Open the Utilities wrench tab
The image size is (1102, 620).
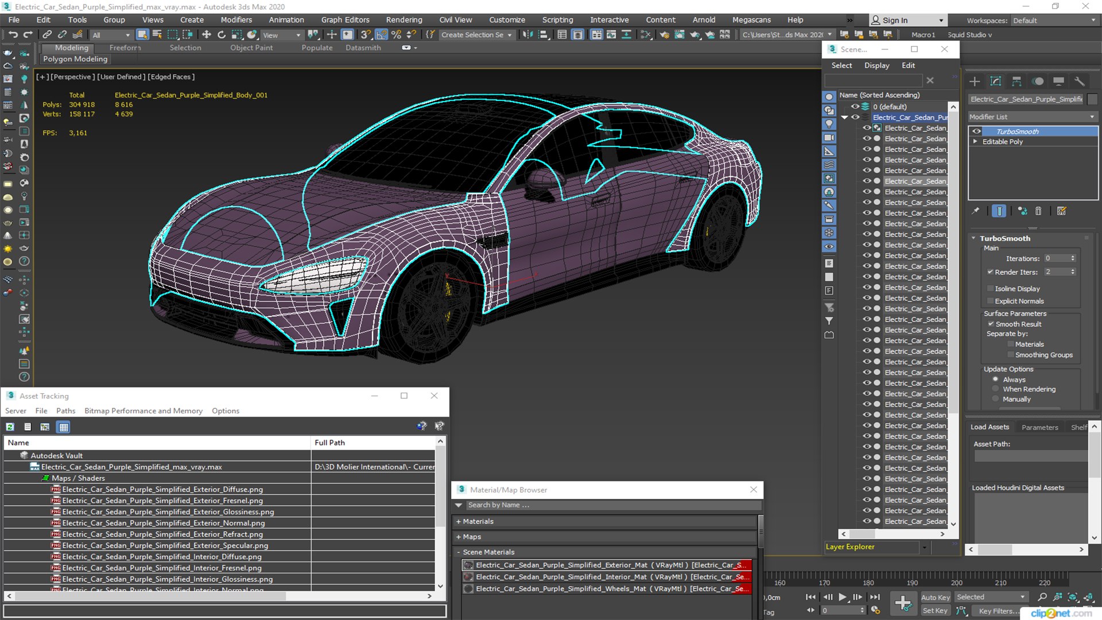click(x=1080, y=82)
